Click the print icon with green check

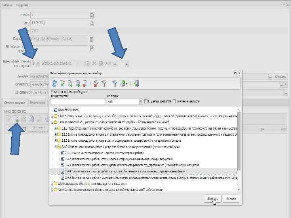click(123, 84)
